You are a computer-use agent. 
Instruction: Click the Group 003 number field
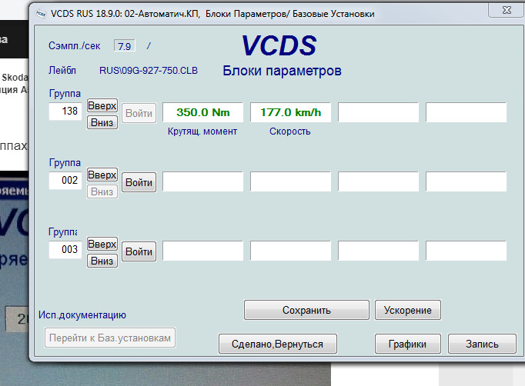(65, 250)
